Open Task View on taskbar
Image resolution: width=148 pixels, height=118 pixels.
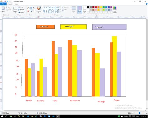tap(6, 116)
